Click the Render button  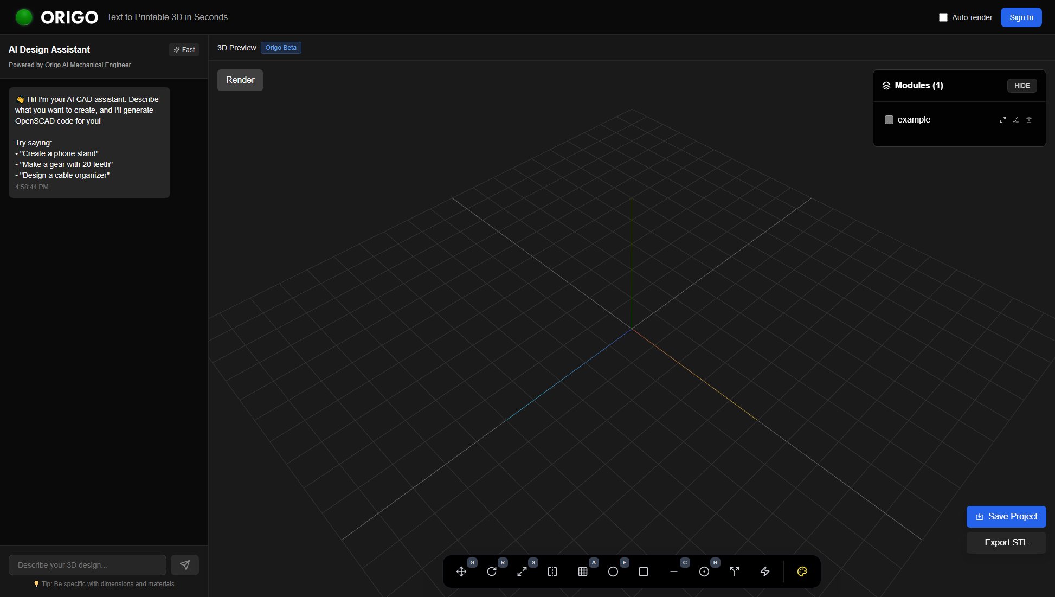point(240,80)
